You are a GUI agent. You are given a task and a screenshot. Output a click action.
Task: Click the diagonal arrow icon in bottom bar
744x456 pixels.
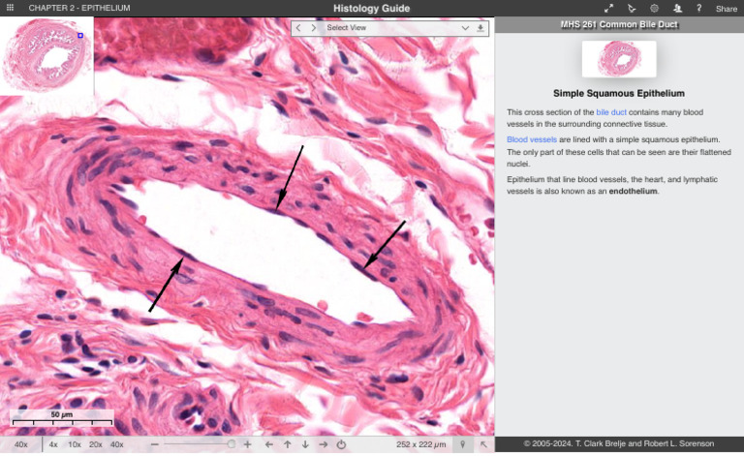pos(483,444)
